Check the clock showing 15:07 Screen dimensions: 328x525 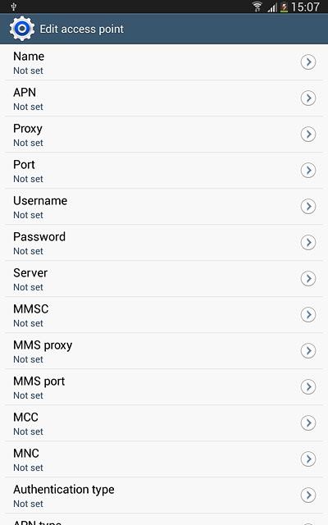305,7
